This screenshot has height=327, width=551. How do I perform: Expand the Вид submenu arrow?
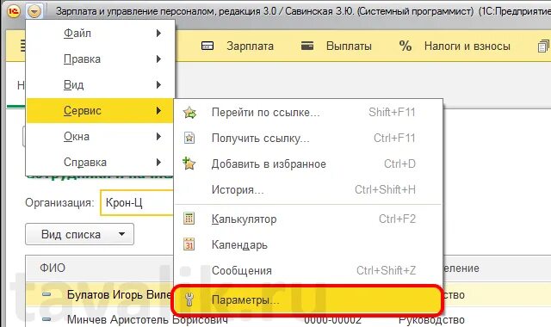[158, 84]
